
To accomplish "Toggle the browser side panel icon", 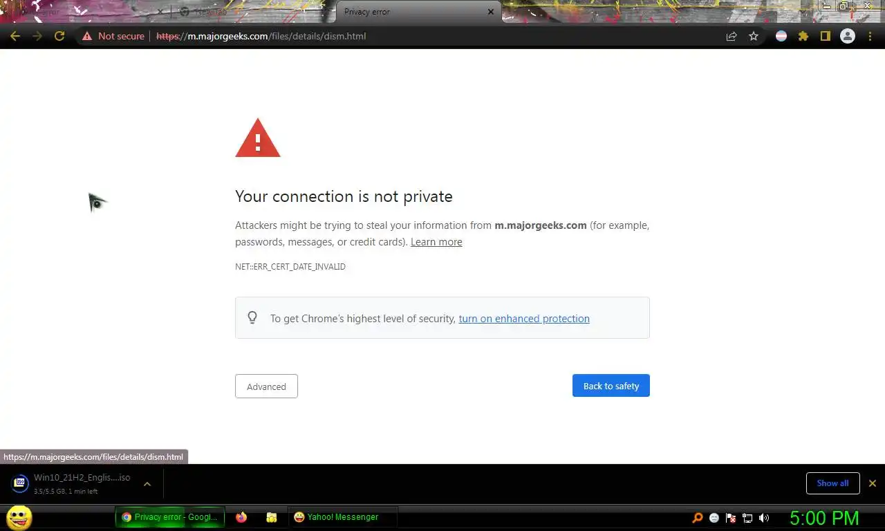I will [825, 36].
